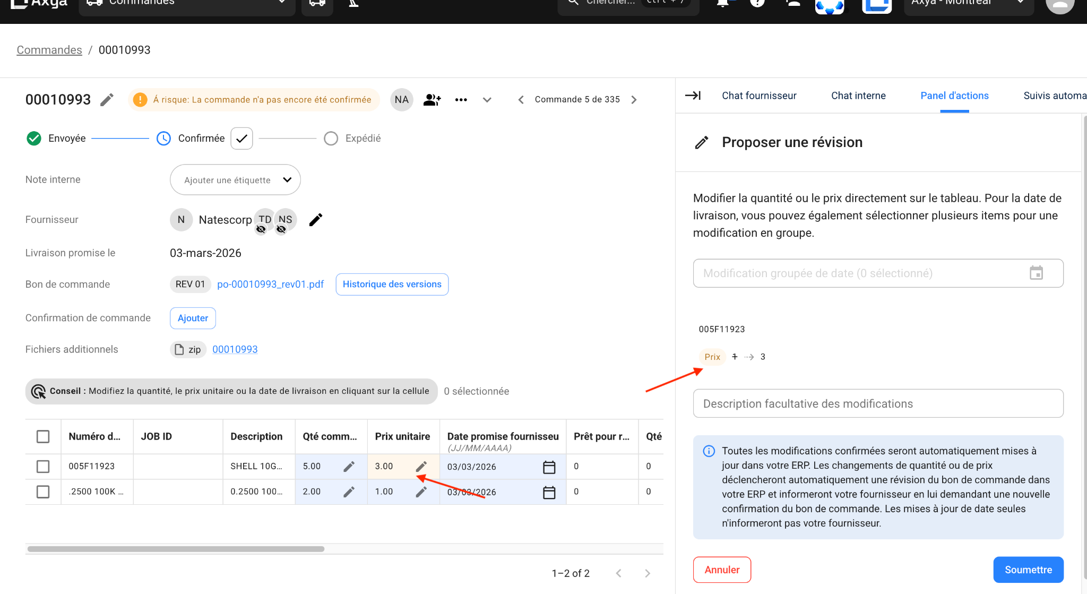Select the checkbox for item 005F11923
The width and height of the screenshot is (1087, 594).
[43, 467]
